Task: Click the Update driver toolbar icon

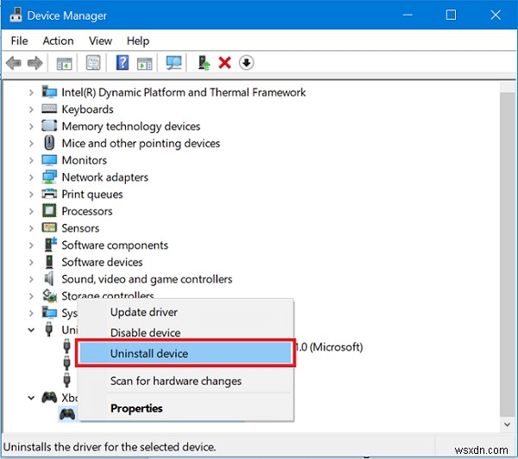Action: pos(204,62)
